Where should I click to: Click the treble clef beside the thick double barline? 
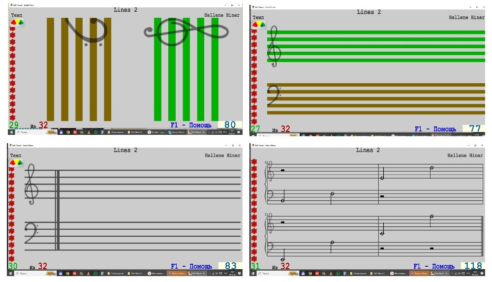pyautogui.click(x=32, y=184)
